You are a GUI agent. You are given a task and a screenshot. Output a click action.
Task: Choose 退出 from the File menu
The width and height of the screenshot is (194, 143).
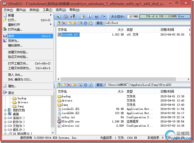point(28,93)
